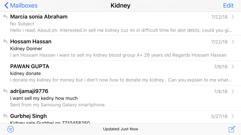Go back to Mailboxes

[x=21, y=5]
